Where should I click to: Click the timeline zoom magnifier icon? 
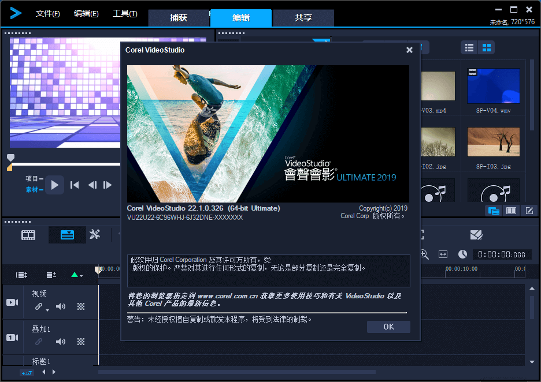[424, 254]
